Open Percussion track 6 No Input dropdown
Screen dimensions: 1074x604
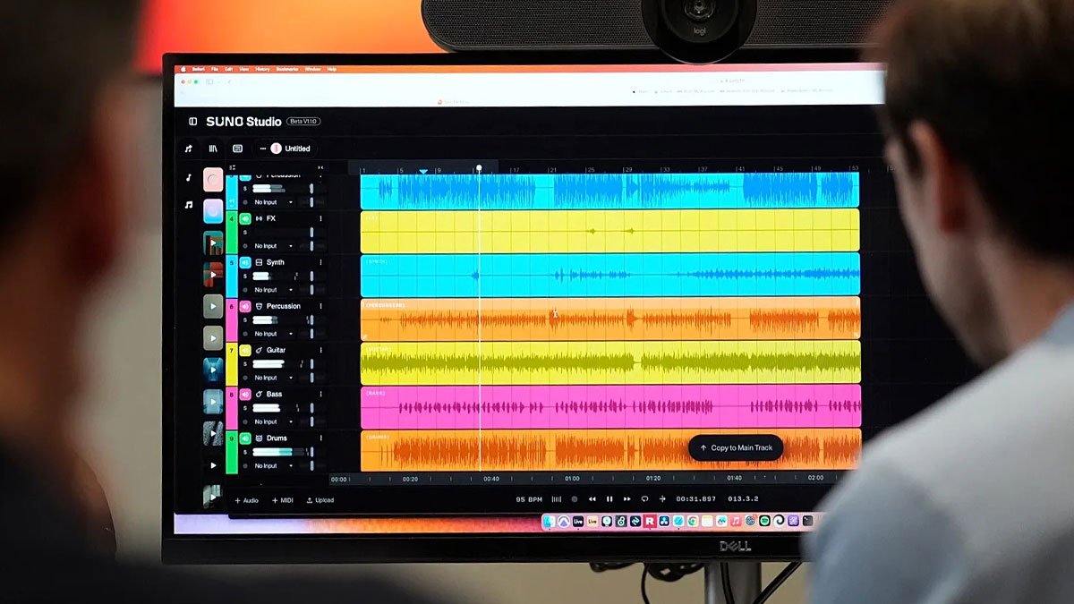(x=274, y=334)
